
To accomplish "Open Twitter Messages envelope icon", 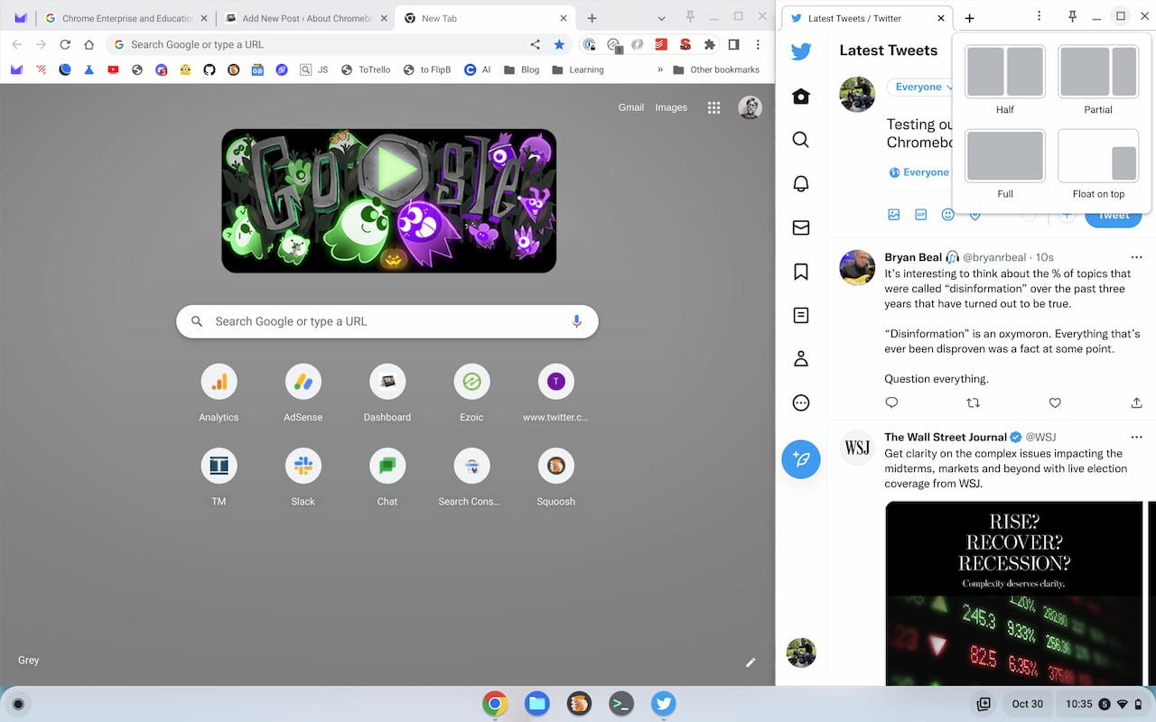I will (801, 227).
